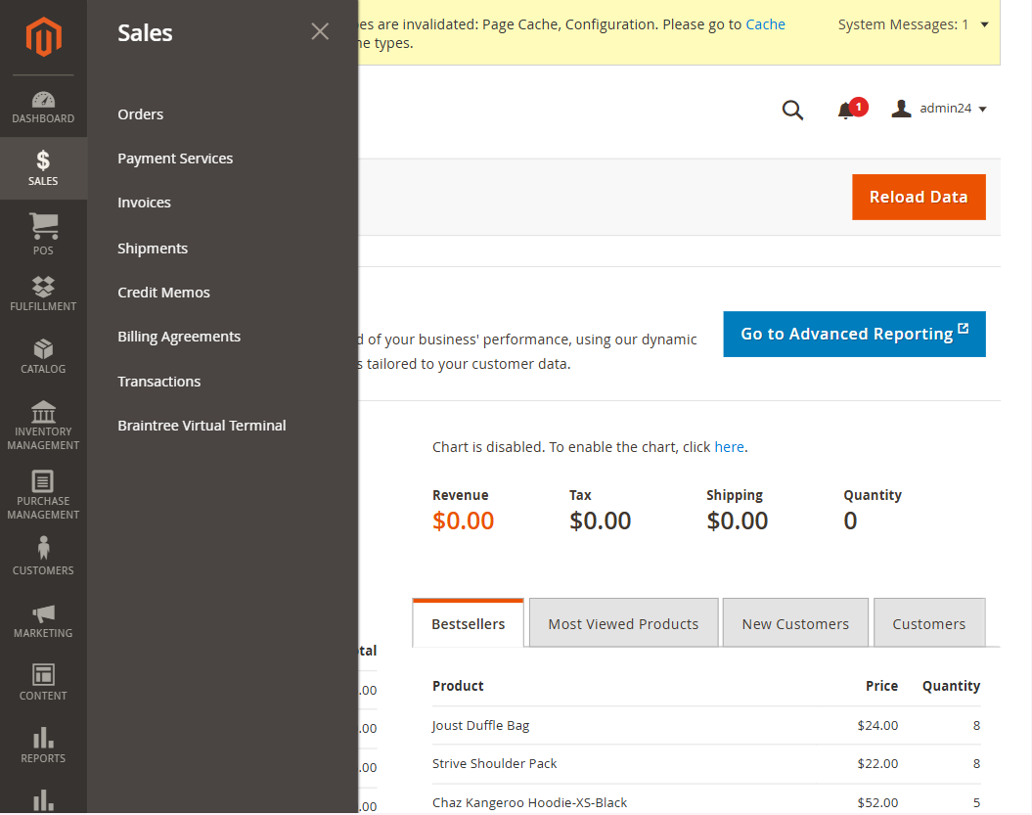The image size is (1032, 815).
Task: Click the Shipping $0.00 value
Action: (x=738, y=521)
